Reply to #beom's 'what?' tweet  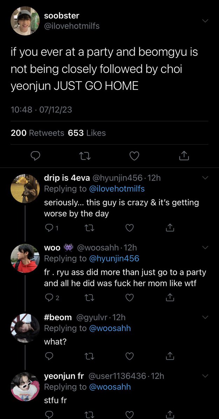coord(49,356)
